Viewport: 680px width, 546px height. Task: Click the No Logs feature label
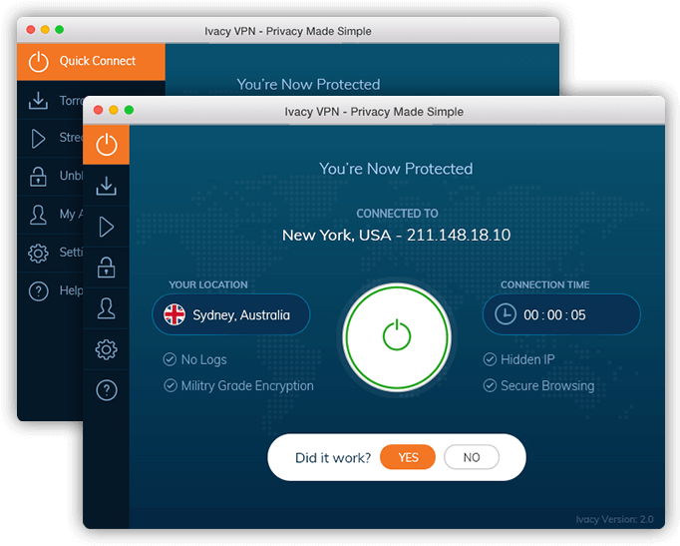203,359
